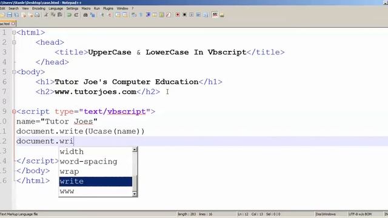
Task: Click the title text "UpperCase & LowerCase In Vbscript"
Action: (x=167, y=52)
